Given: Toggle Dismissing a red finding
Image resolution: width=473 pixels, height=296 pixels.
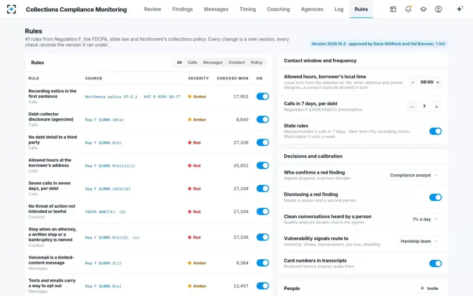Looking at the screenshot, I should pyautogui.click(x=436, y=197).
